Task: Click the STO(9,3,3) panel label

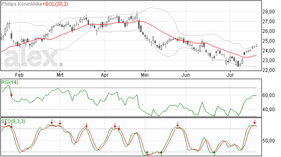Action: point(13,121)
